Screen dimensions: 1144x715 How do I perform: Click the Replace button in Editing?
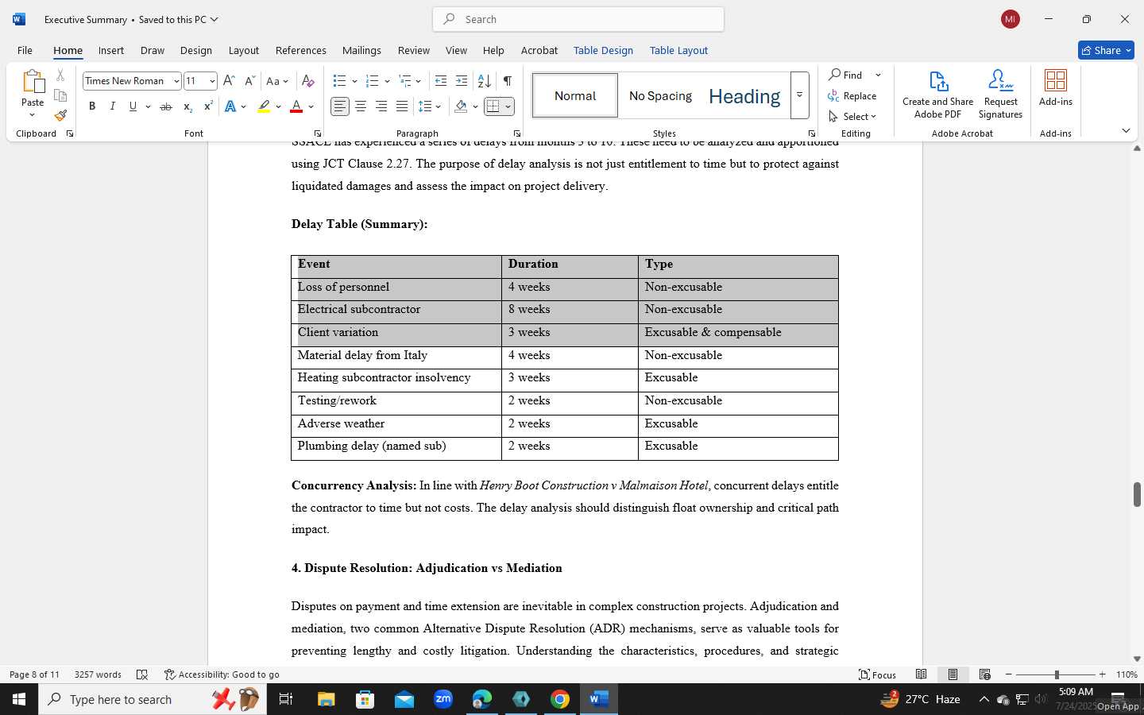852,95
